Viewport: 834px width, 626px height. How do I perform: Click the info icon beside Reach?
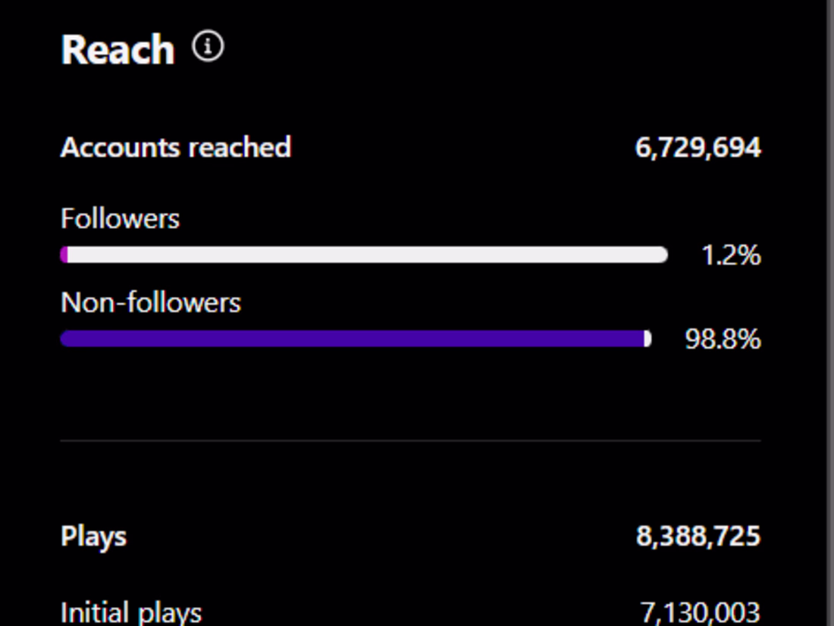tap(208, 48)
